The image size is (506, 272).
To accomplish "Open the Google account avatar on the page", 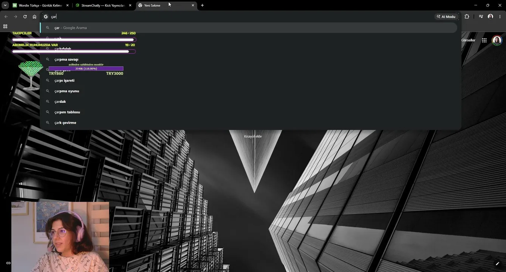I will click(x=497, y=40).
